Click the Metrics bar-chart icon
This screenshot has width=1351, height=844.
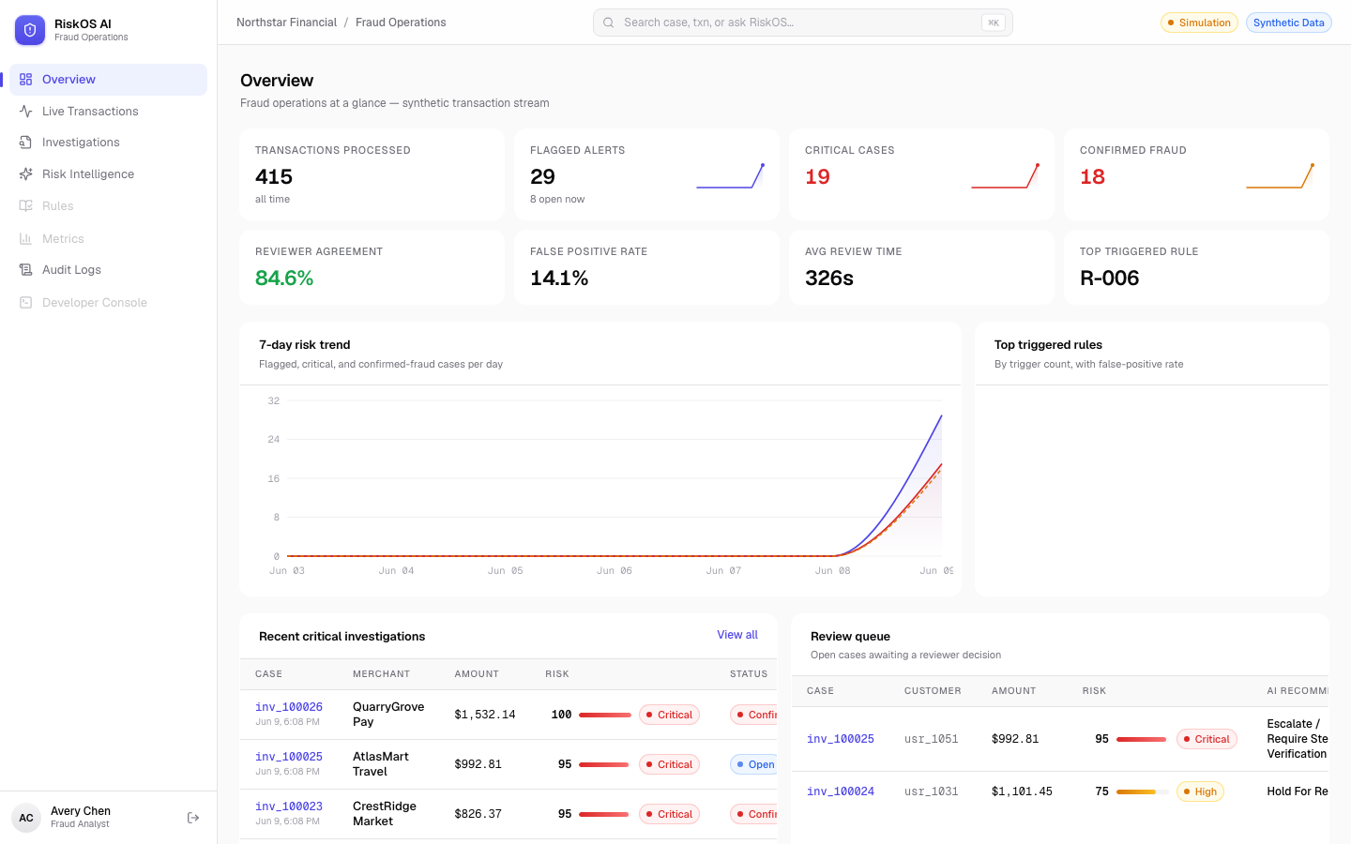coord(26,238)
